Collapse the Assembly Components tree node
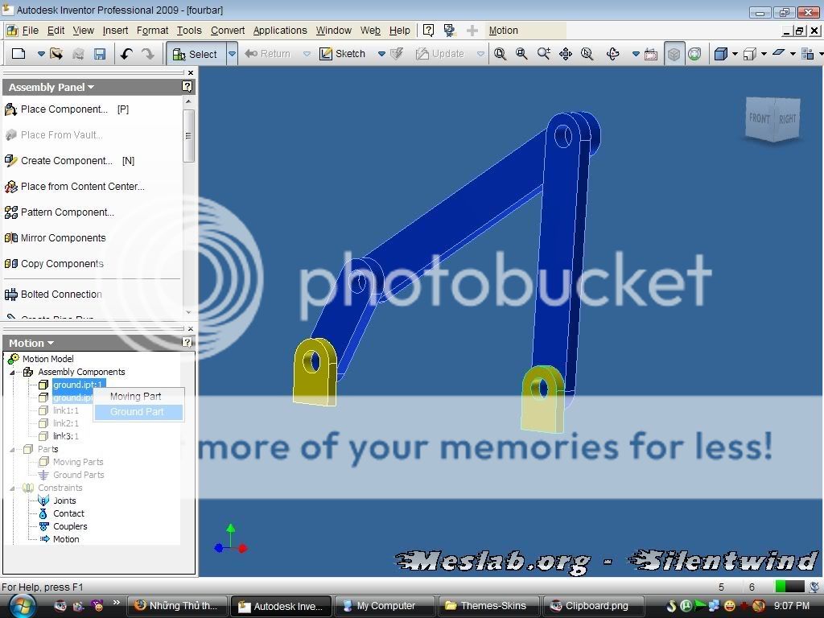The width and height of the screenshot is (824, 618). coord(12,372)
